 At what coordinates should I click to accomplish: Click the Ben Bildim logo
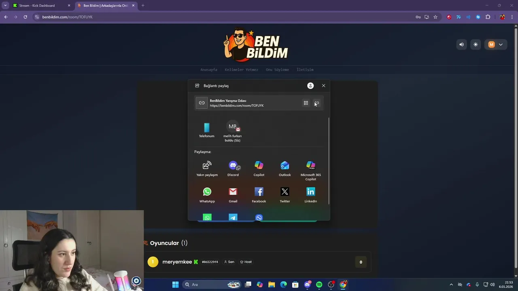(256, 44)
